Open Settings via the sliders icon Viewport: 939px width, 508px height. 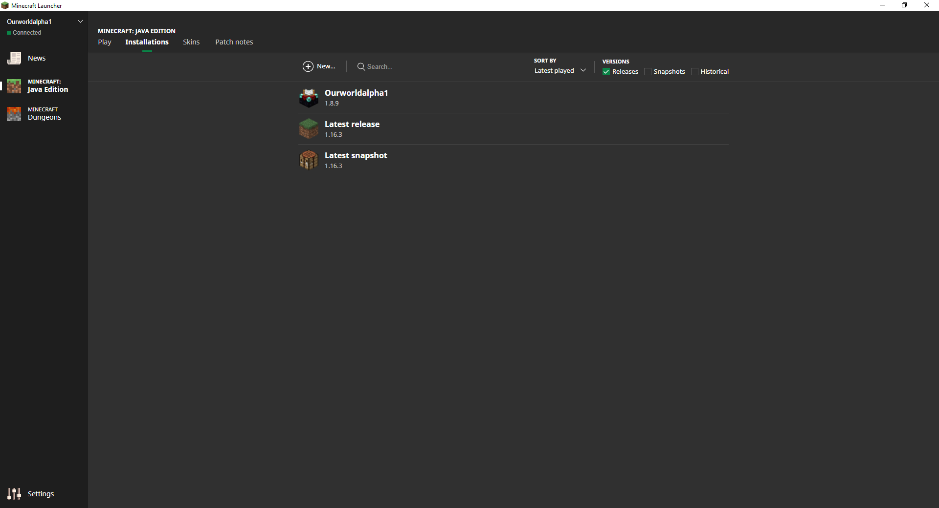14,494
